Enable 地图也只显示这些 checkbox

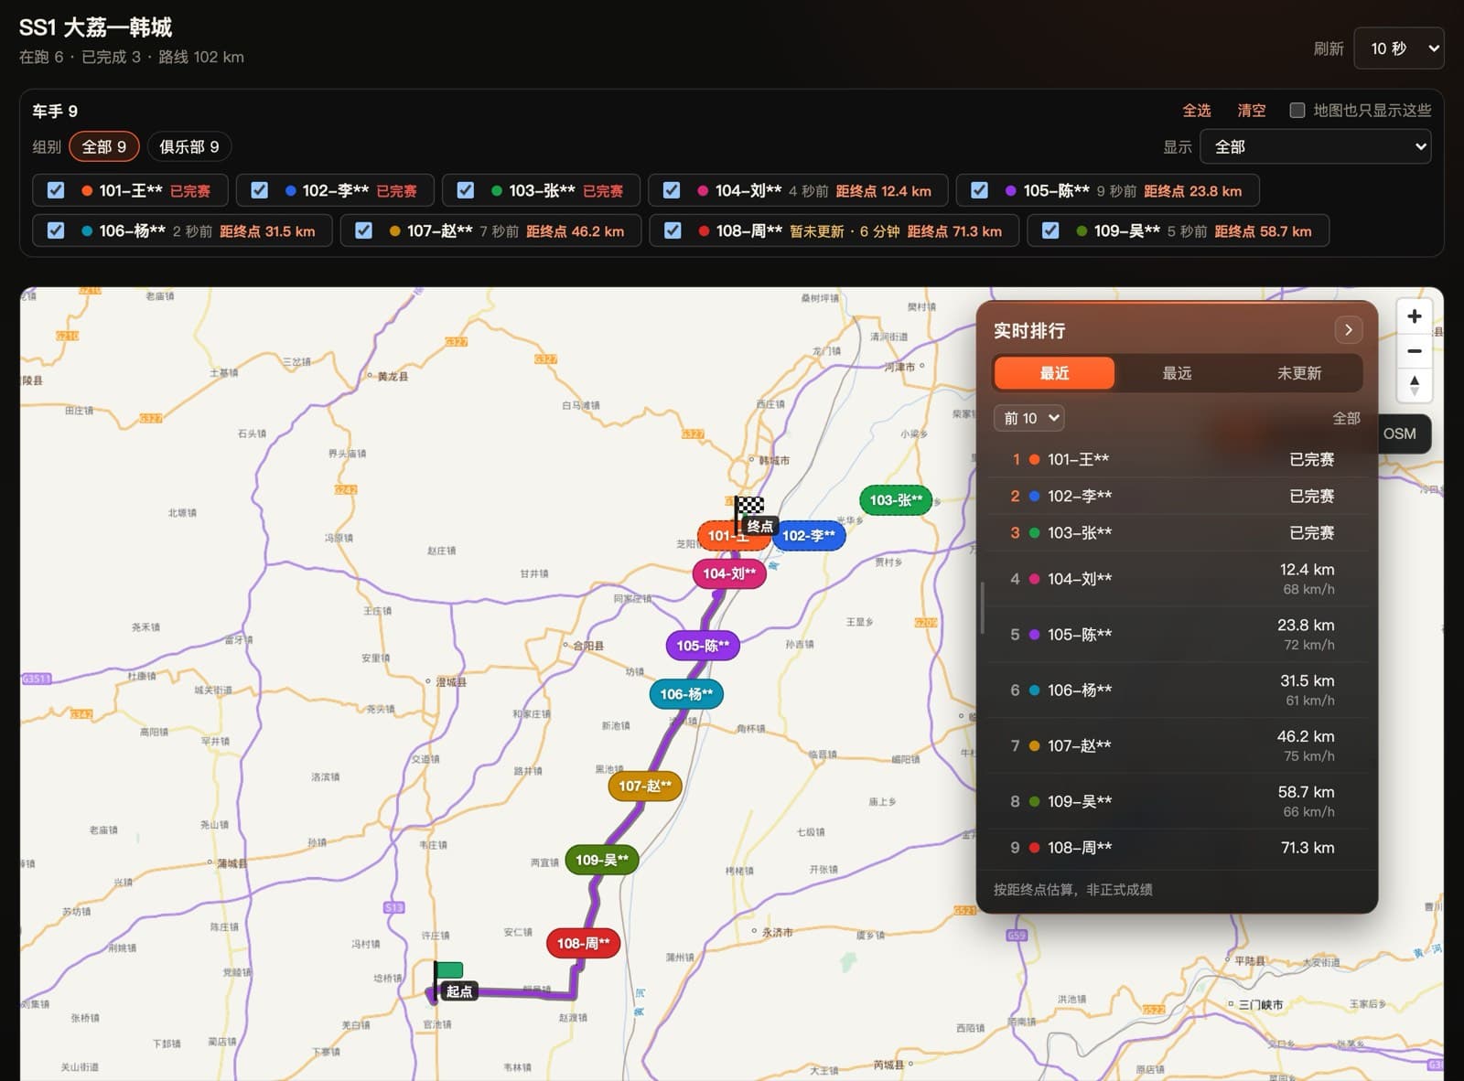(1297, 110)
